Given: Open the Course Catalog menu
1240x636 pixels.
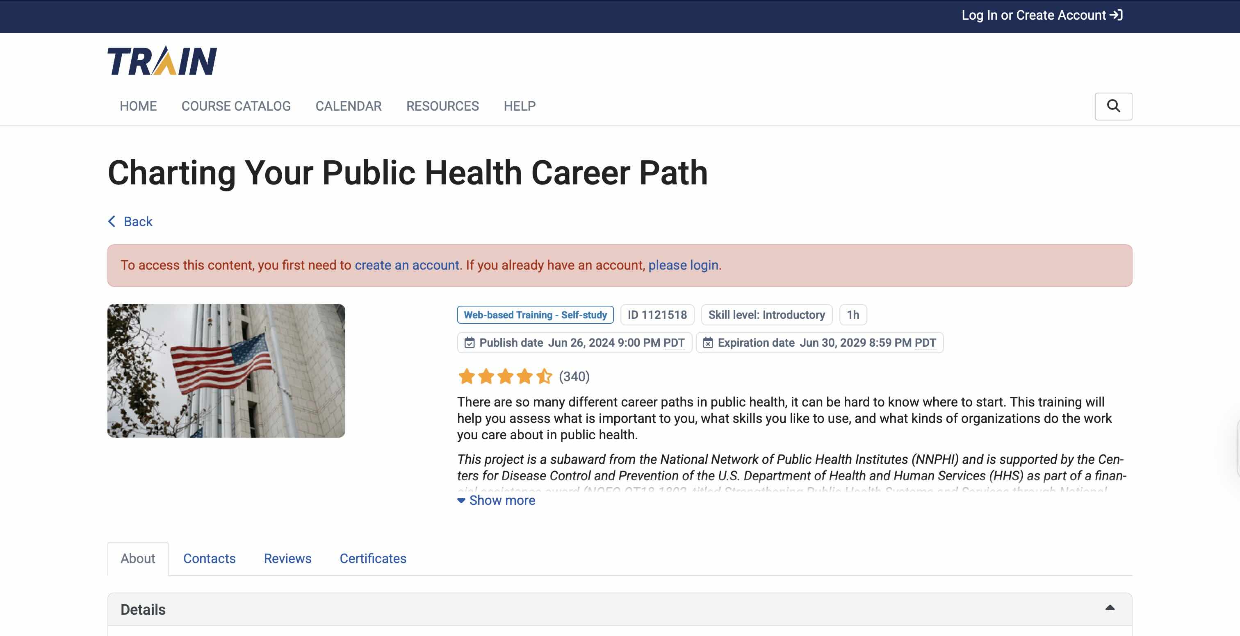Looking at the screenshot, I should coord(236,106).
